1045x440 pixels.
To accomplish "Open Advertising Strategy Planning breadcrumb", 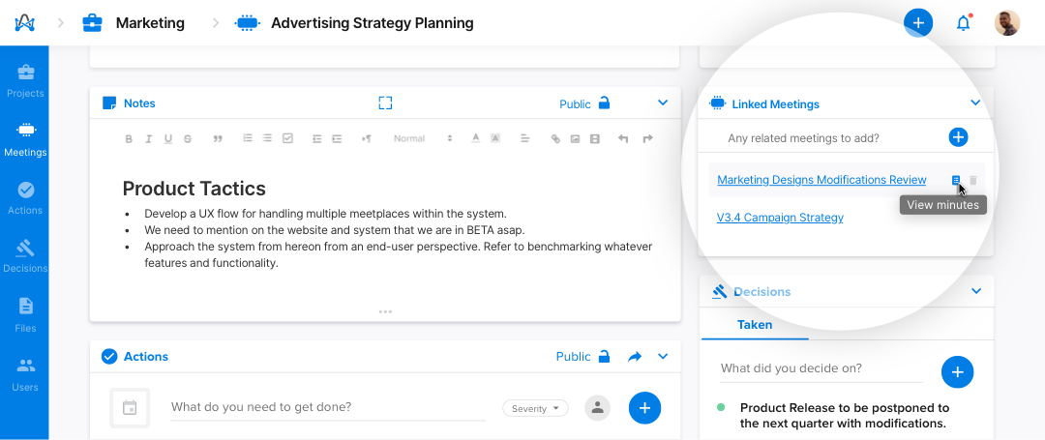I will pyautogui.click(x=354, y=23).
